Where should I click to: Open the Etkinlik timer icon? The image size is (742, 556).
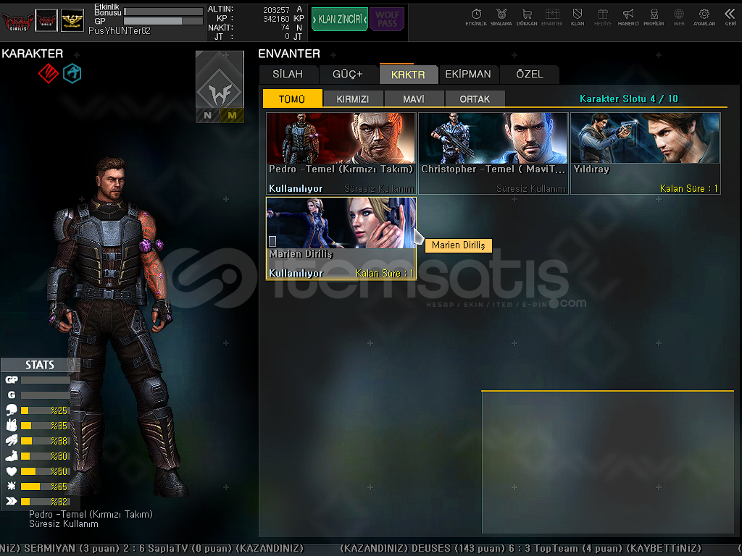(x=475, y=17)
